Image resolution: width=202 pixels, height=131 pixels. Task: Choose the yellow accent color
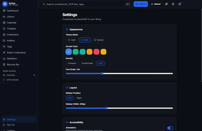point(104,52)
